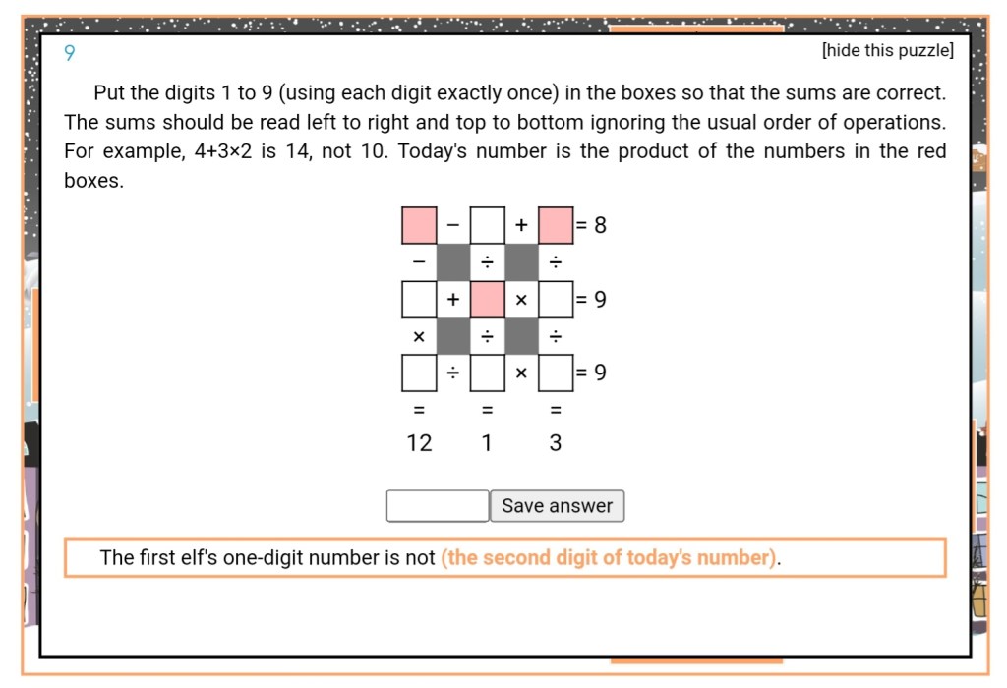Click the "= 8" row result
Viewport: 1007px width, 688px height.
click(x=592, y=225)
